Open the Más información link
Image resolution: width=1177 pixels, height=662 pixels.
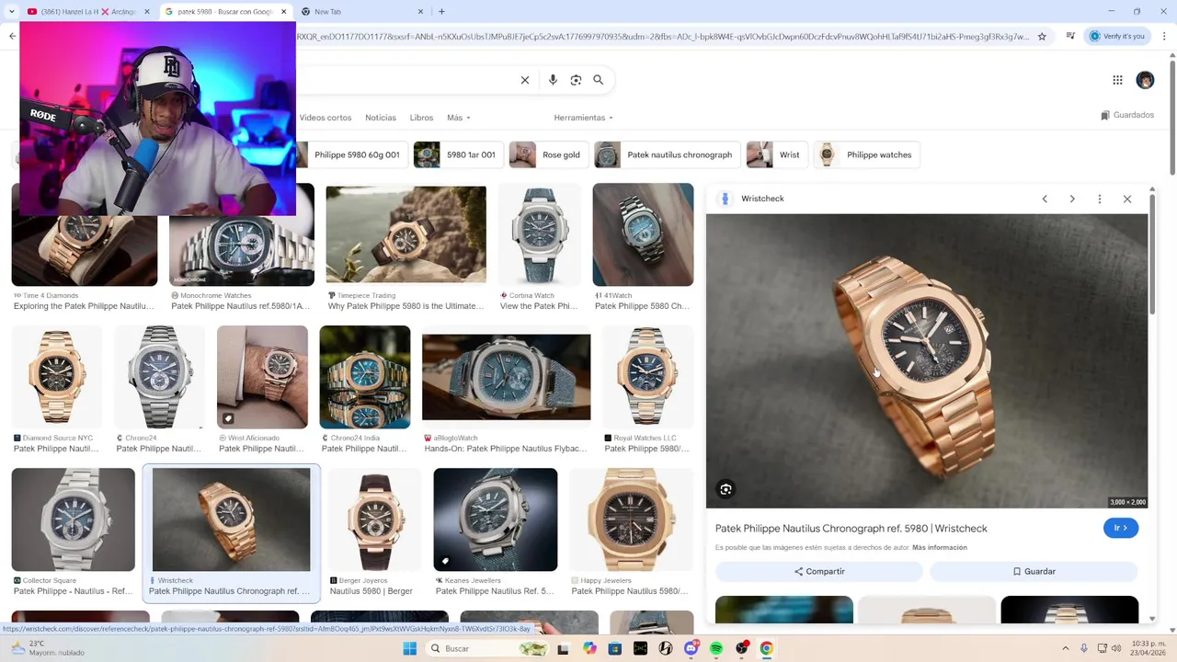[x=939, y=547]
